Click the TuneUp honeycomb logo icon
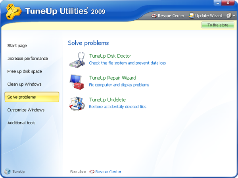Viewport: 238px width, 178px height. (x=13, y=12)
